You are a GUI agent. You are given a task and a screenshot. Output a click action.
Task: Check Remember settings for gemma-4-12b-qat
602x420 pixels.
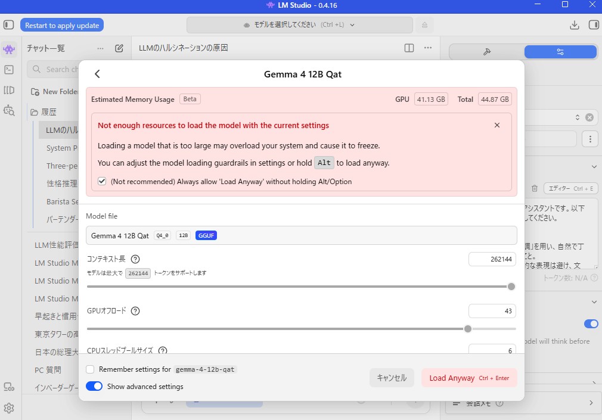pyautogui.click(x=90, y=369)
